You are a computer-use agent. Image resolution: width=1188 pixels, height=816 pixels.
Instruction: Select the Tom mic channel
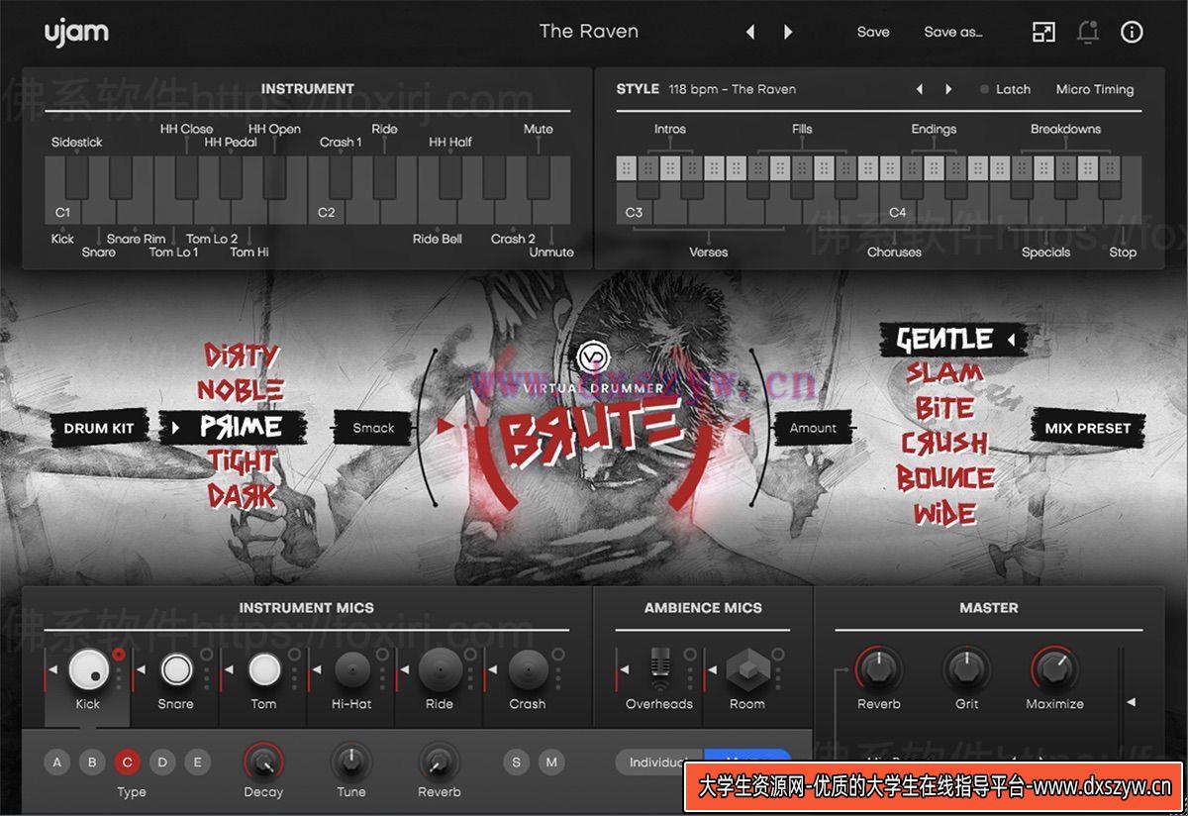tap(264, 670)
